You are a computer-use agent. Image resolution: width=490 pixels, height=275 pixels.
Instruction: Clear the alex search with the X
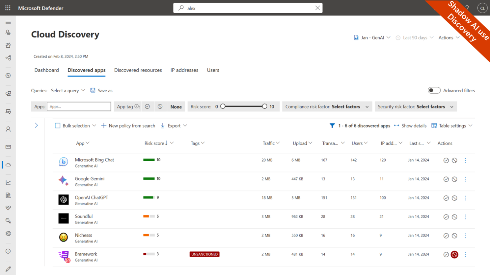[317, 8]
